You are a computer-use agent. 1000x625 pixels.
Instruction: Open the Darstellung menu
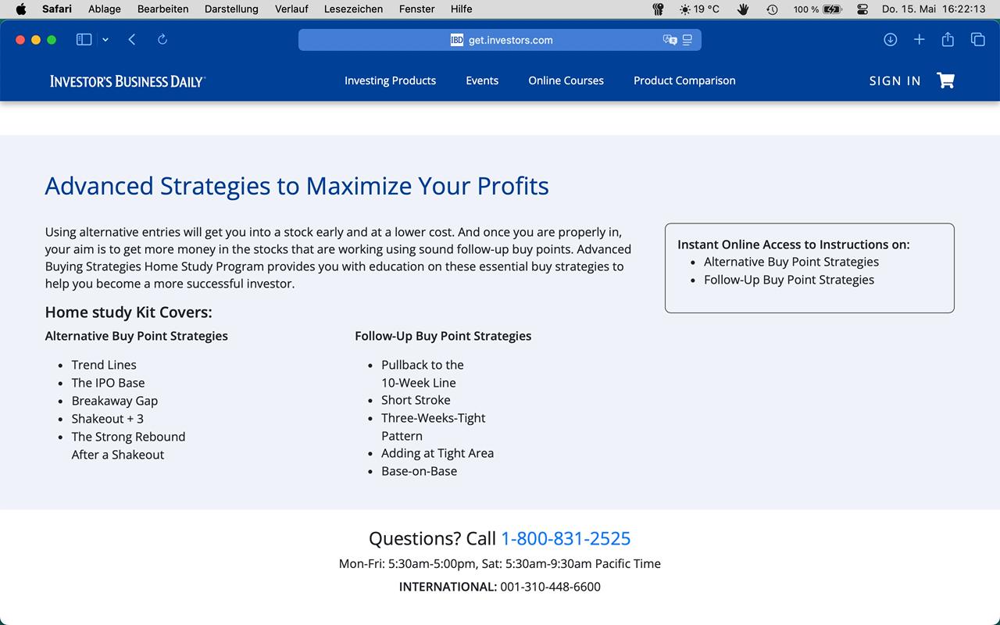point(231,9)
